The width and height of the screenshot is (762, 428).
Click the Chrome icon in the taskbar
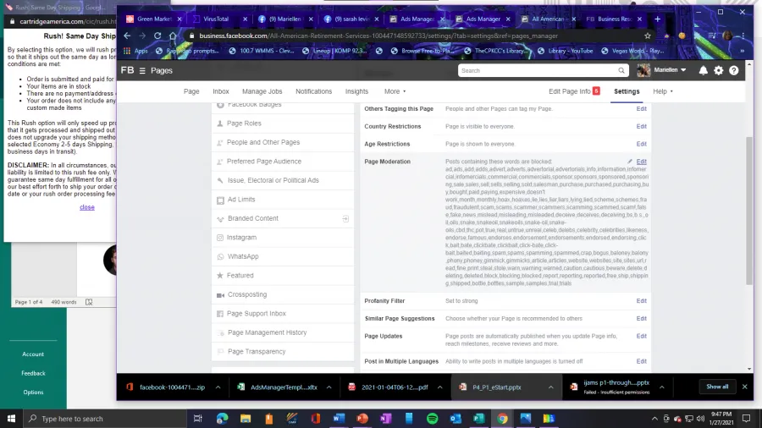[502, 419]
